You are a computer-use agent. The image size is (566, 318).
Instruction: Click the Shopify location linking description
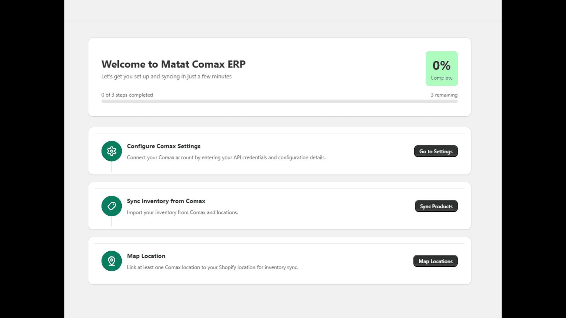pos(212,267)
